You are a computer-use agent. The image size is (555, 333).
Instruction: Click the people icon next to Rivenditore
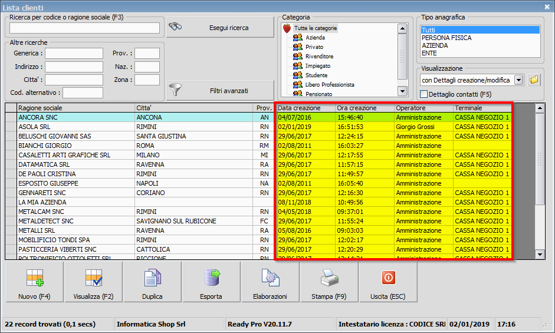pos(298,56)
